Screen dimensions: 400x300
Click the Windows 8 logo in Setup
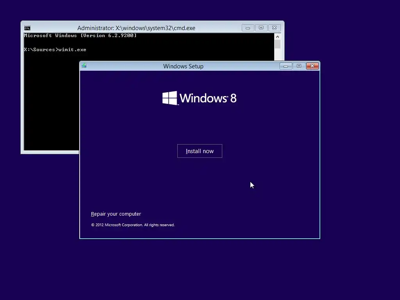click(x=200, y=98)
